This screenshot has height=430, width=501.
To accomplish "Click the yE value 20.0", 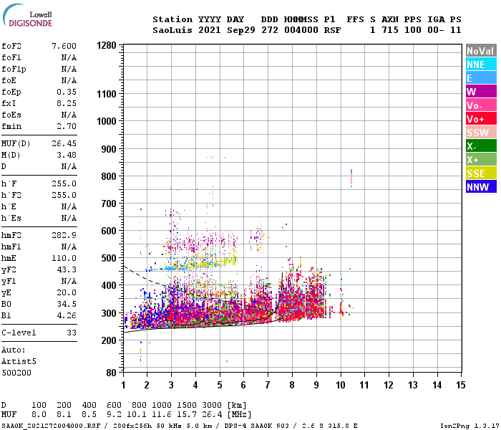I will (x=67, y=292).
